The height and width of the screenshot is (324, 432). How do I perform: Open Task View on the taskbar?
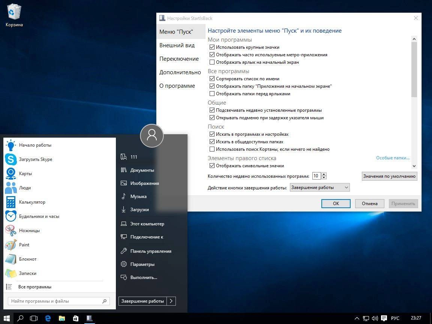[x=34, y=318]
